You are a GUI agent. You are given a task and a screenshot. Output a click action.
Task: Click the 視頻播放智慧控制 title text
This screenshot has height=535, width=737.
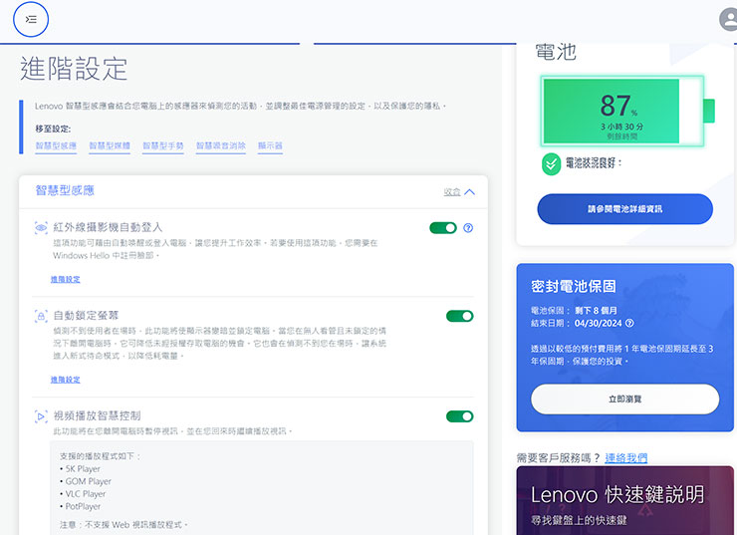click(x=97, y=415)
